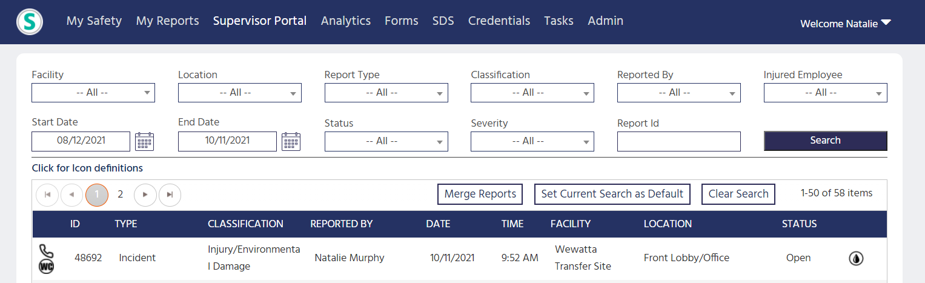This screenshot has width=925, height=283.
Task: Sort by the TYPE column header
Action: (x=126, y=224)
